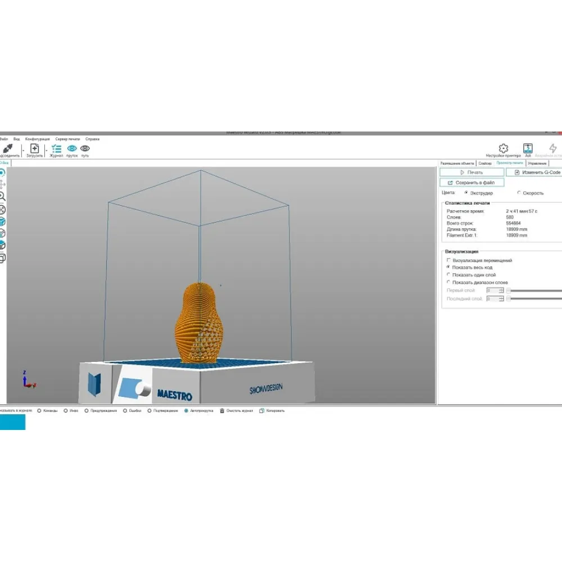Click the Первый слой slider handle
The height and width of the screenshot is (562, 562).
509,291
